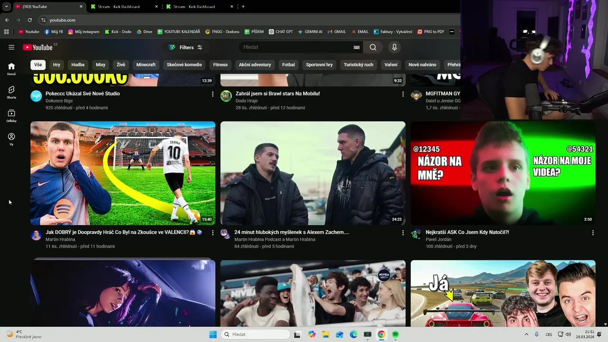This screenshot has height=342, width=608.
Task: Open Domů in the YouTube sidebar
Action: pyautogui.click(x=11, y=69)
